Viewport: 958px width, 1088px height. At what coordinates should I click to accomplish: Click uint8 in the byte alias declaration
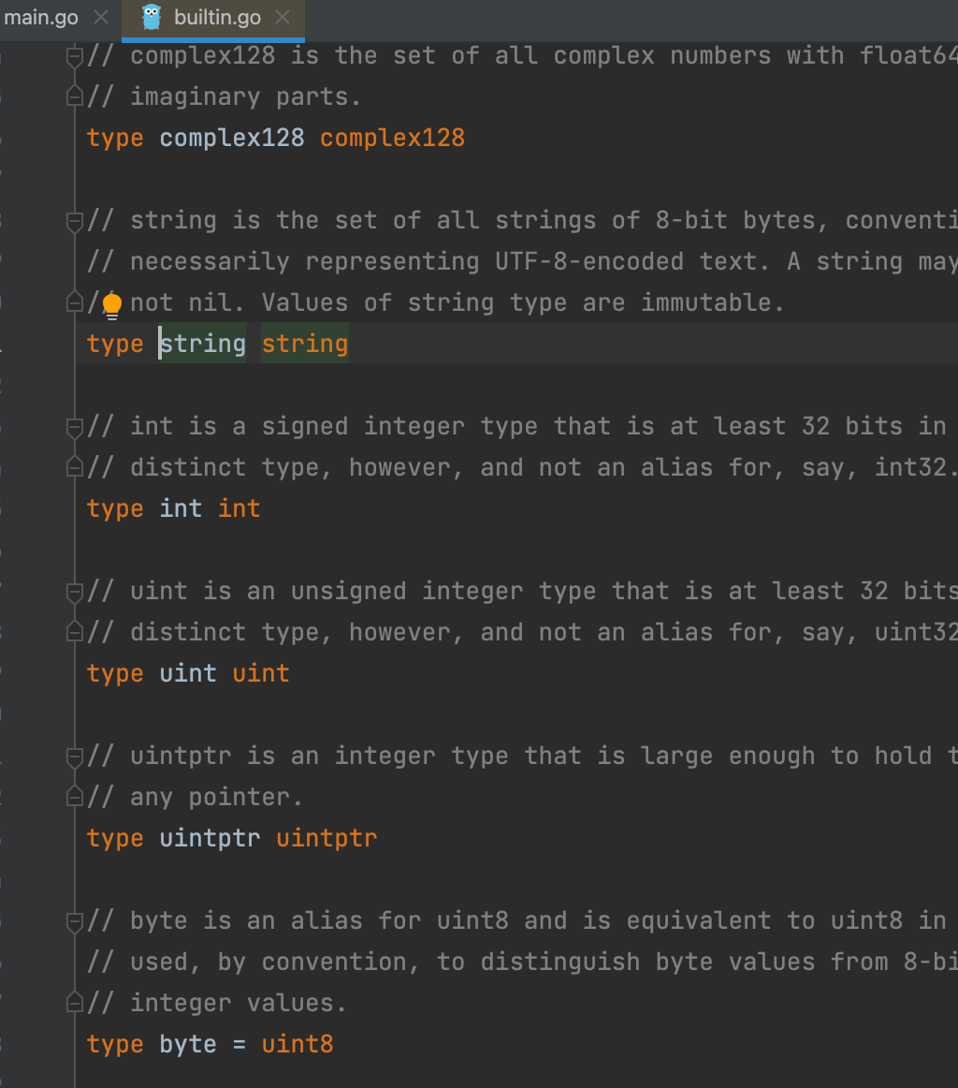point(298,1045)
